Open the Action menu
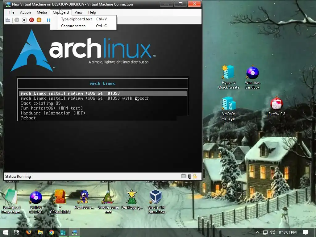Image resolution: width=316 pixels, height=237 pixels. pos(25,12)
